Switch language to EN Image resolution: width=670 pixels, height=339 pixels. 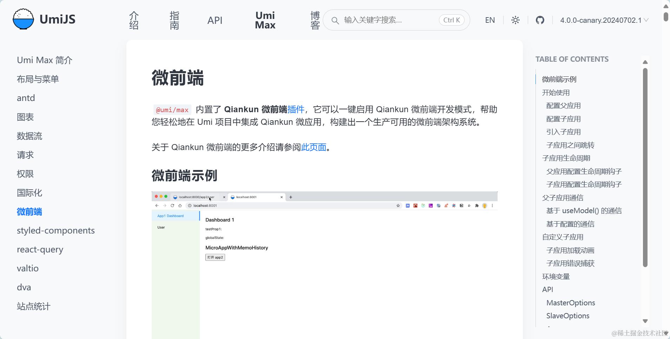pos(490,20)
